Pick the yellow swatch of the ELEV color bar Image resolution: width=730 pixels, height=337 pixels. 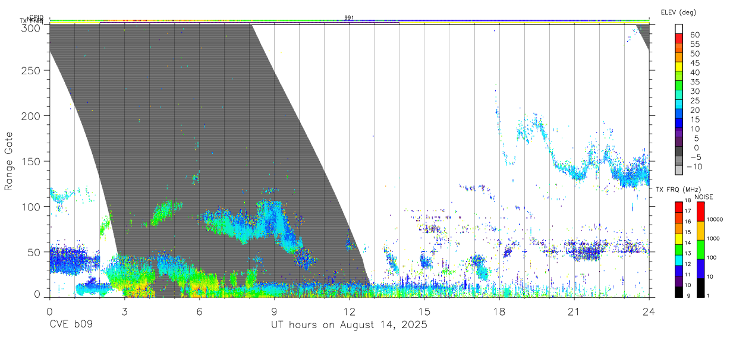(679, 65)
